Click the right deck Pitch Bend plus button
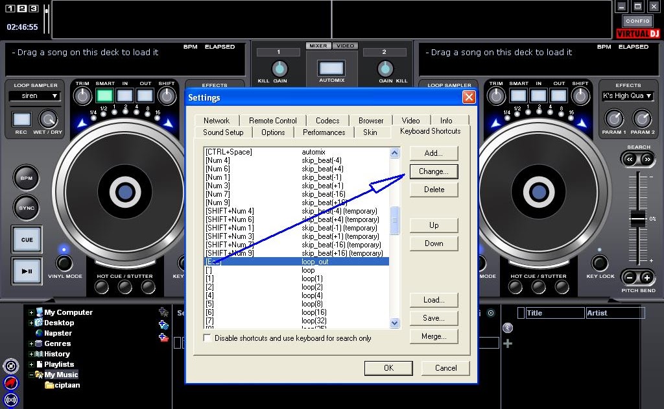This screenshot has width=664, height=409. tap(648, 277)
